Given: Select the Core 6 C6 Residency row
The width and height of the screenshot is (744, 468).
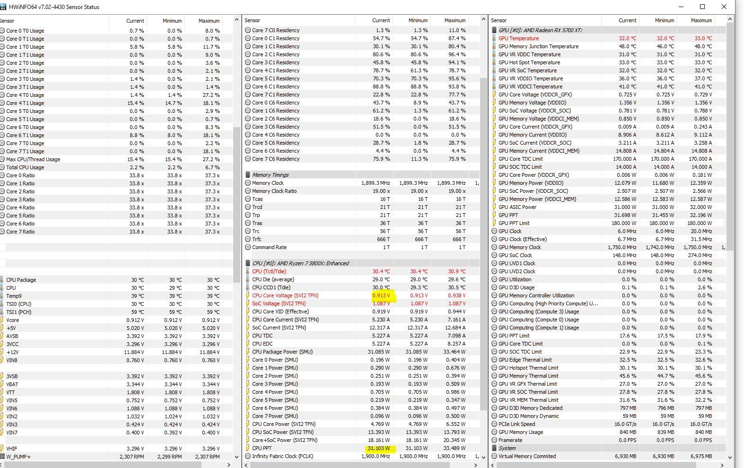Looking at the screenshot, I should tap(361, 151).
